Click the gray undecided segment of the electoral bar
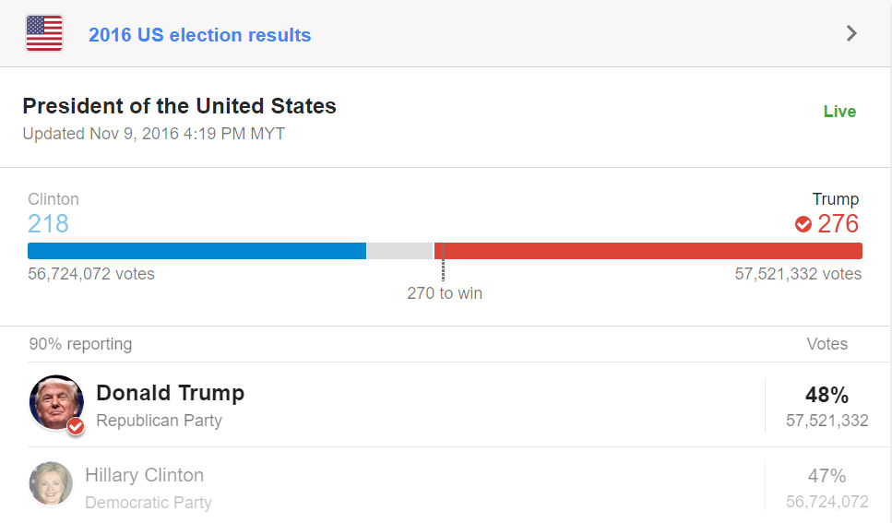Screen dimensions: 892x523 click(x=399, y=251)
